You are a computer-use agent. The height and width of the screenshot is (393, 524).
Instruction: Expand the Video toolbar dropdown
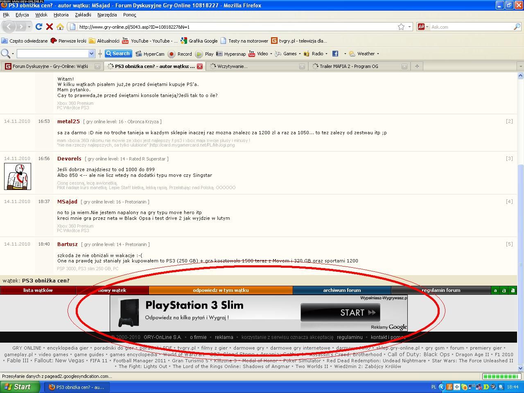click(271, 54)
